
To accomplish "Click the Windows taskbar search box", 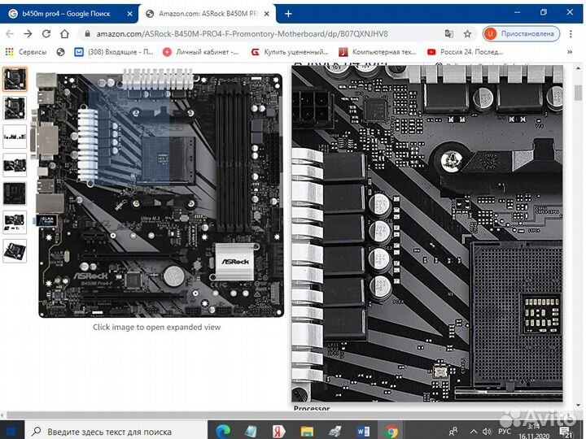I will [116, 431].
